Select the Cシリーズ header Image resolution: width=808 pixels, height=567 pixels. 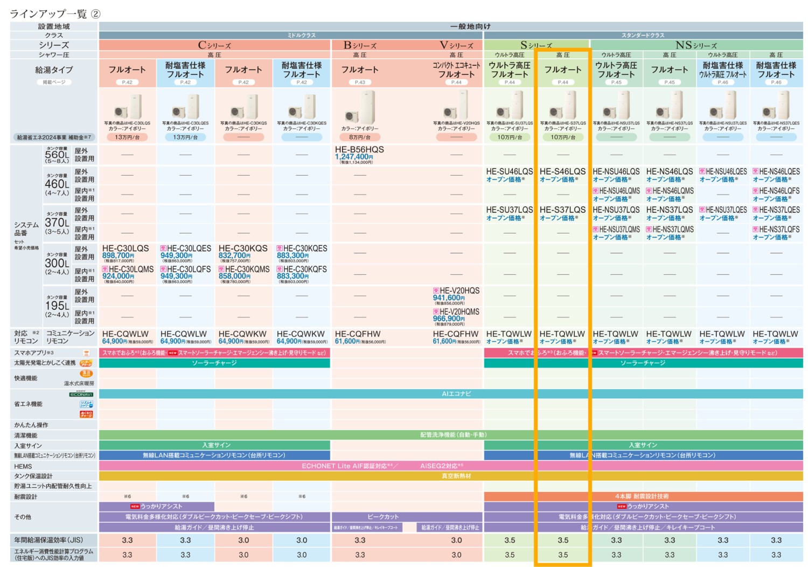tap(214, 45)
